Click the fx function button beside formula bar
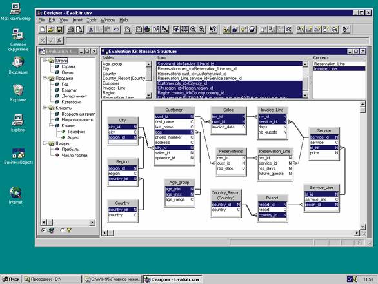378x284 pixels. click(x=59, y=40)
